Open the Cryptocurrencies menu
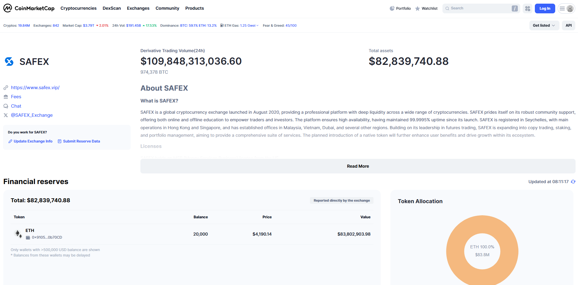The width and height of the screenshot is (578, 285). click(78, 8)
